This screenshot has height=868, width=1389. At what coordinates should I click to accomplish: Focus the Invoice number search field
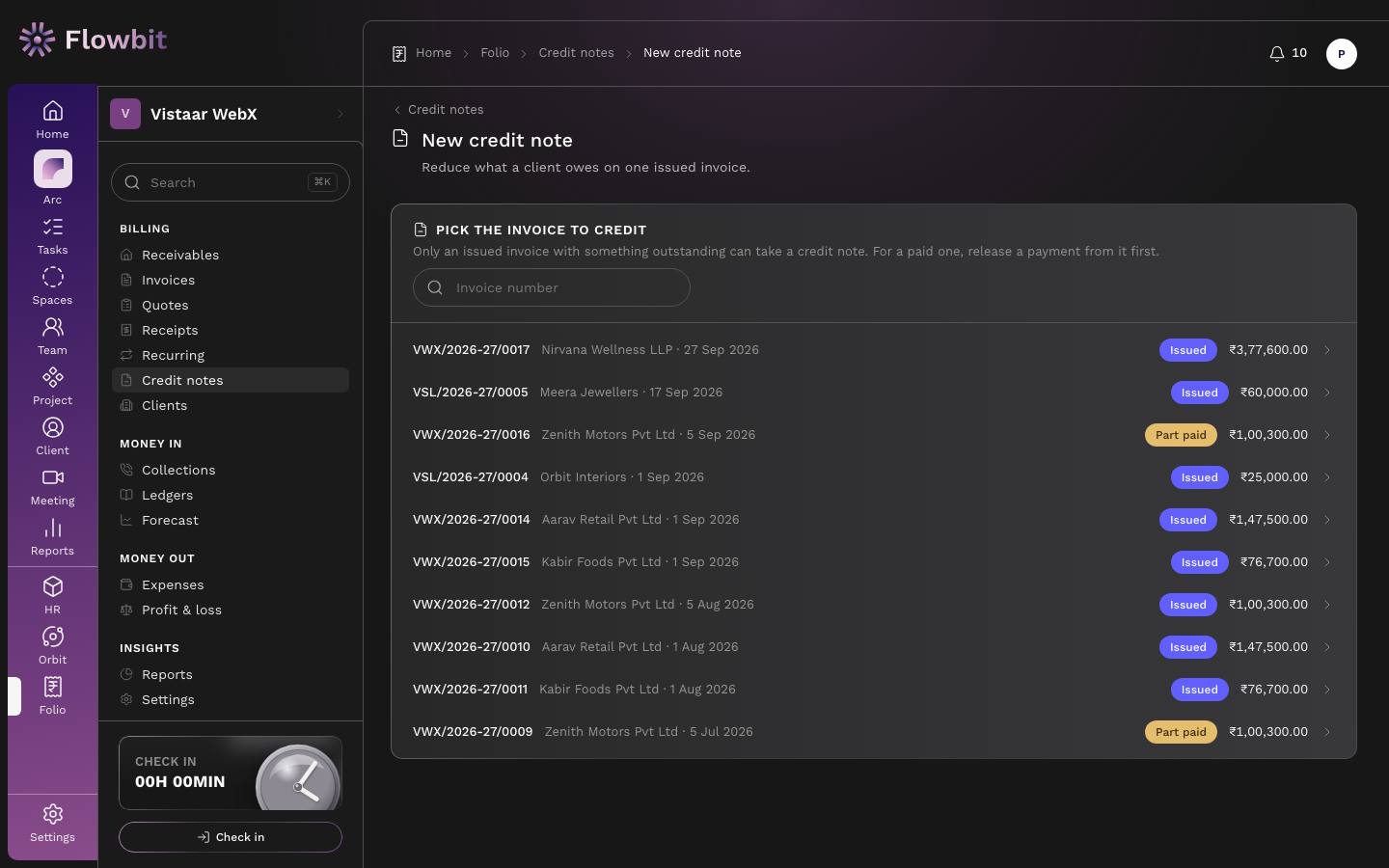pyautogui.click(x=552, y=287)
